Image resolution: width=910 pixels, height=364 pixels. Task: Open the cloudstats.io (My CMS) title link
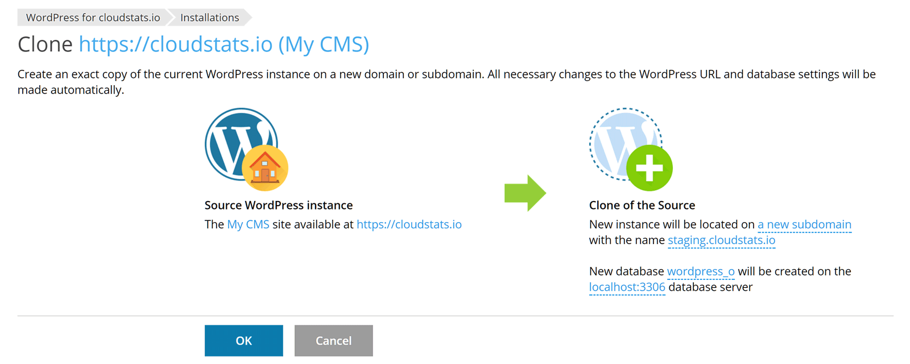(224, 44)
